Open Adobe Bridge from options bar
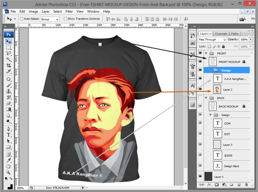 coord(243,19)
